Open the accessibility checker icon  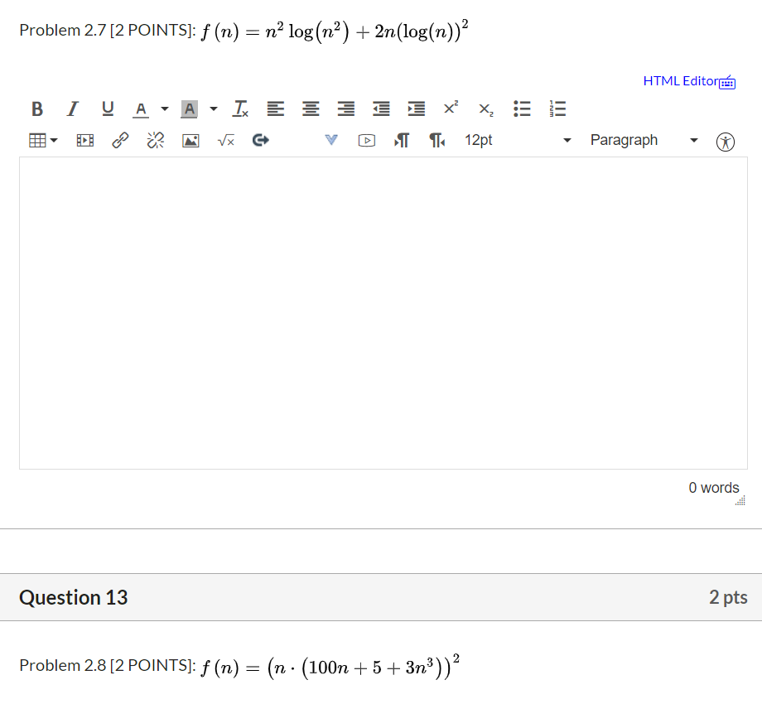pos(726,142)
